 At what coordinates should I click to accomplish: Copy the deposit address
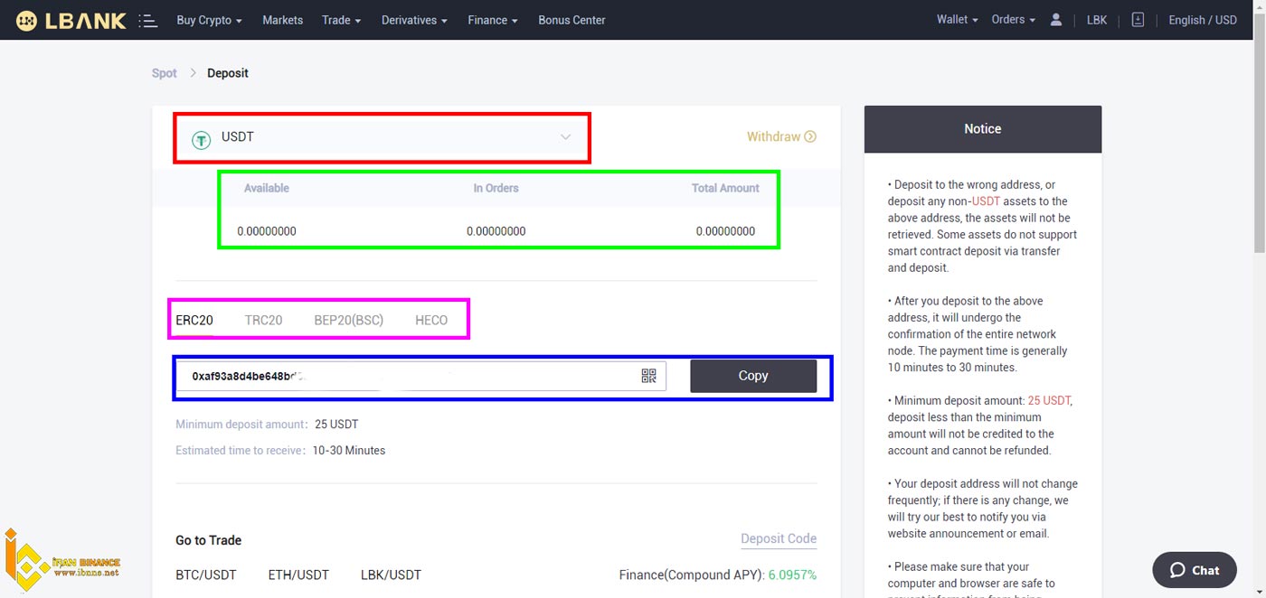[x=753, y=376]
